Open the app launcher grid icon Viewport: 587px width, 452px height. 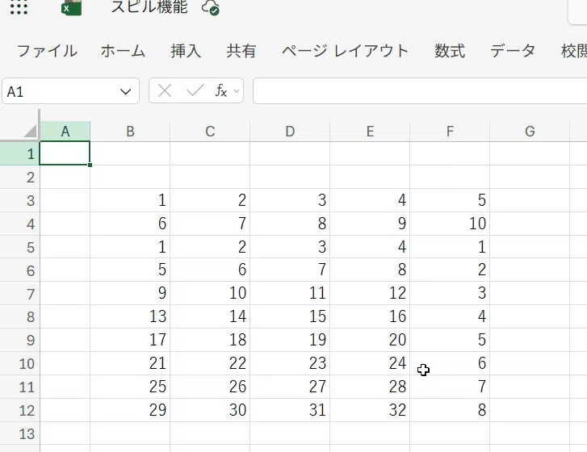19,6
